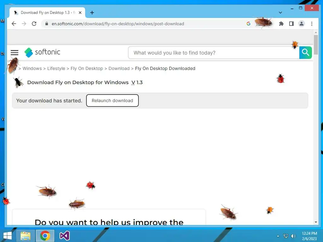This screenshot has height=242, width=323.
Task: Open Chrome's three-dot menu
Action: click(312, 24)
